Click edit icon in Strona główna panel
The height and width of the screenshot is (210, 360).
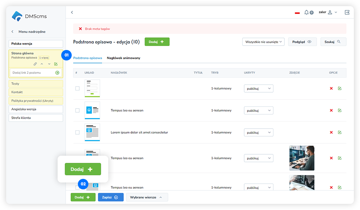56,64
